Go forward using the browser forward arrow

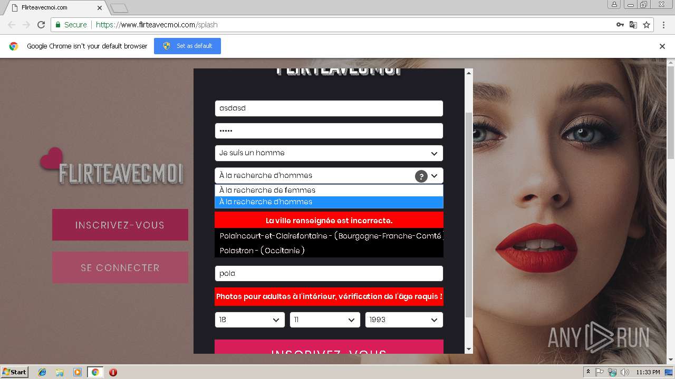pyautogui.click(x=26, y=25)
